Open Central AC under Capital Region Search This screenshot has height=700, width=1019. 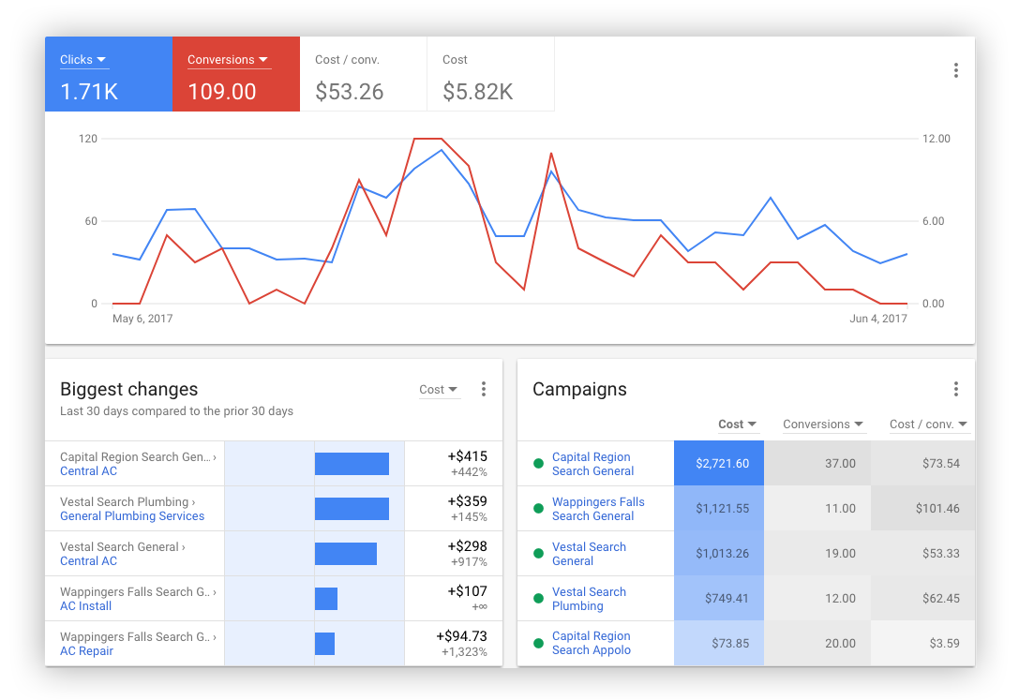[88, 471]
